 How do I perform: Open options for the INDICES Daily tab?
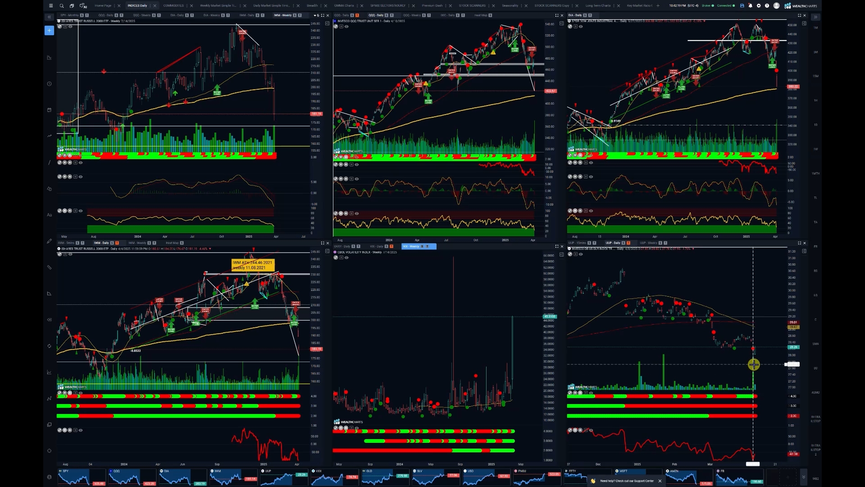(x=150, y=6)
